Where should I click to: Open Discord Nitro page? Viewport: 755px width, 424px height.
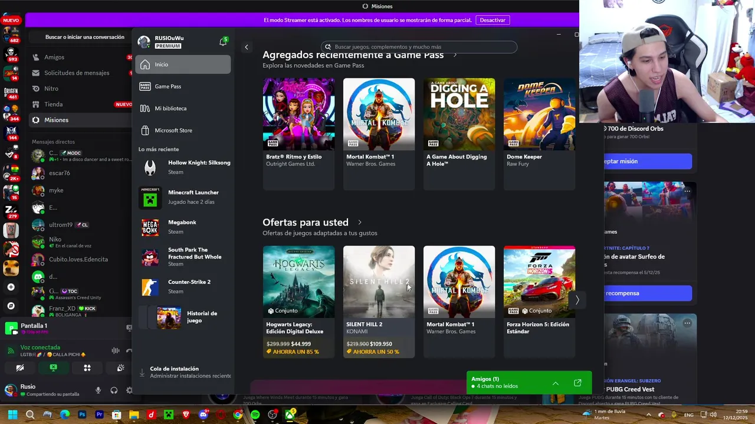point(81,88)
